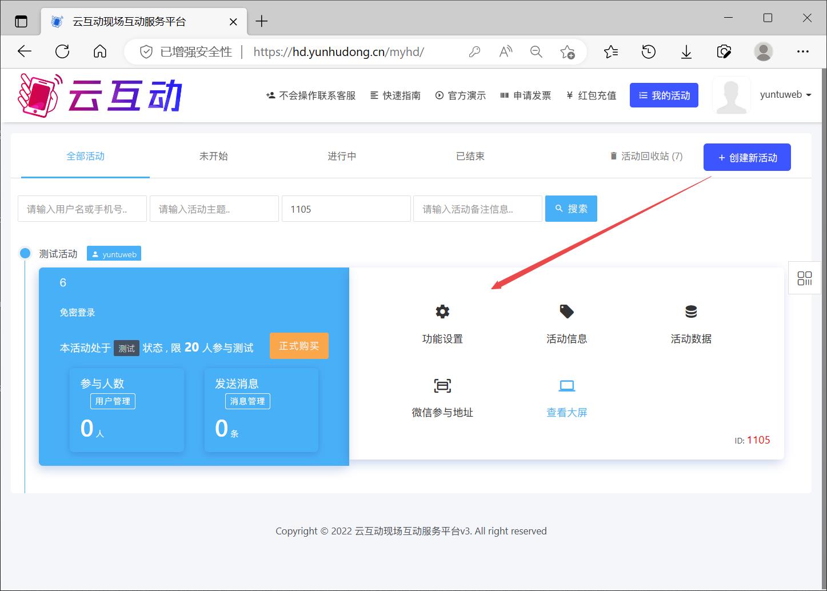The width and height of the screenshot is (827, 591).
Task: Click 我的活动 button
Action: [664, 95]
